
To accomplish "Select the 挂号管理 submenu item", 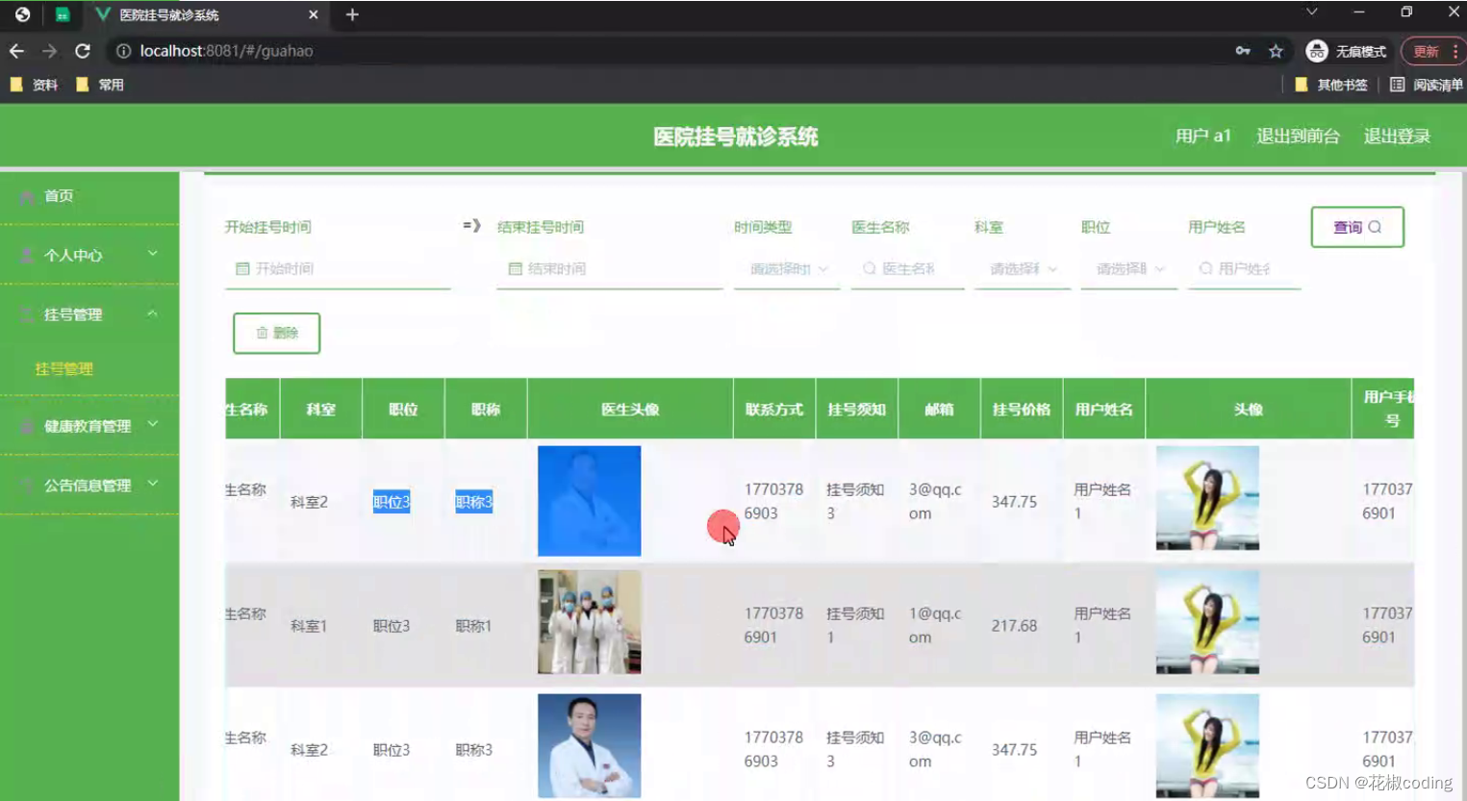I will [64, 368].
